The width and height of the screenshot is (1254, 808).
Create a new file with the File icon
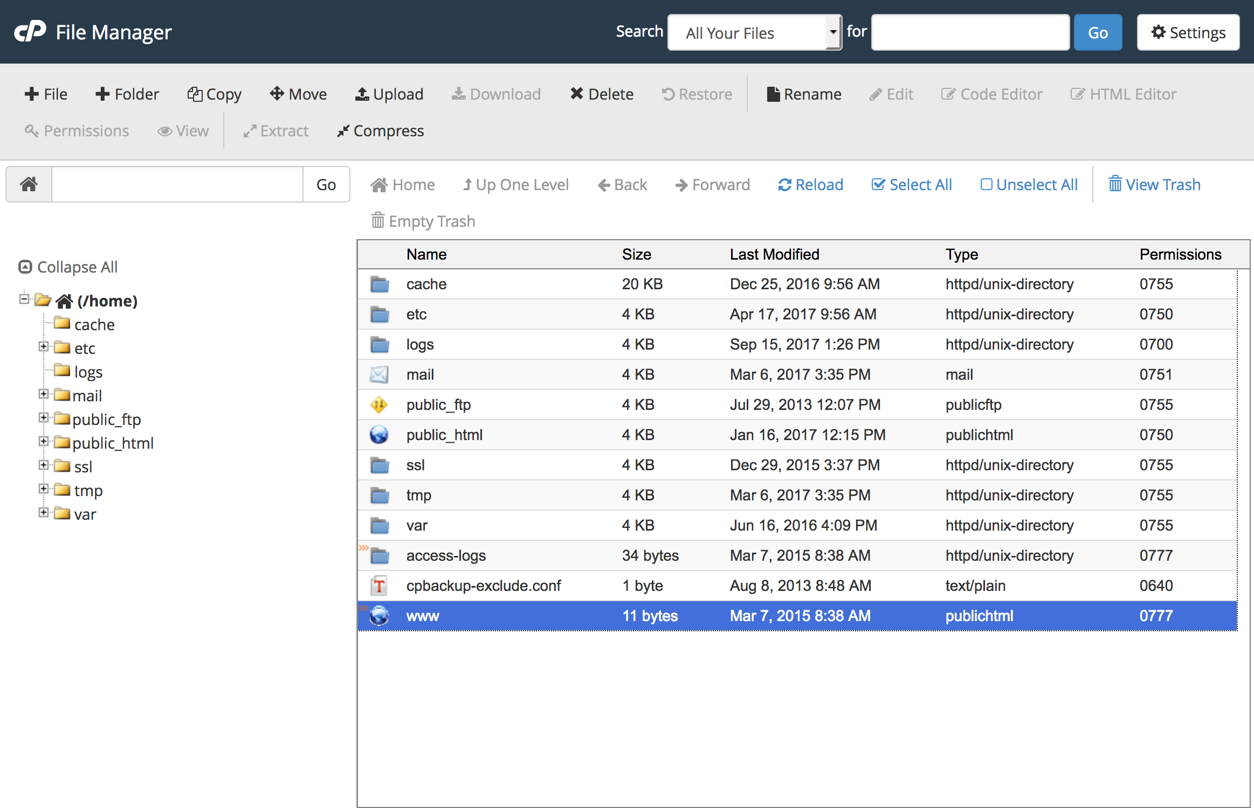pos(46,94)
